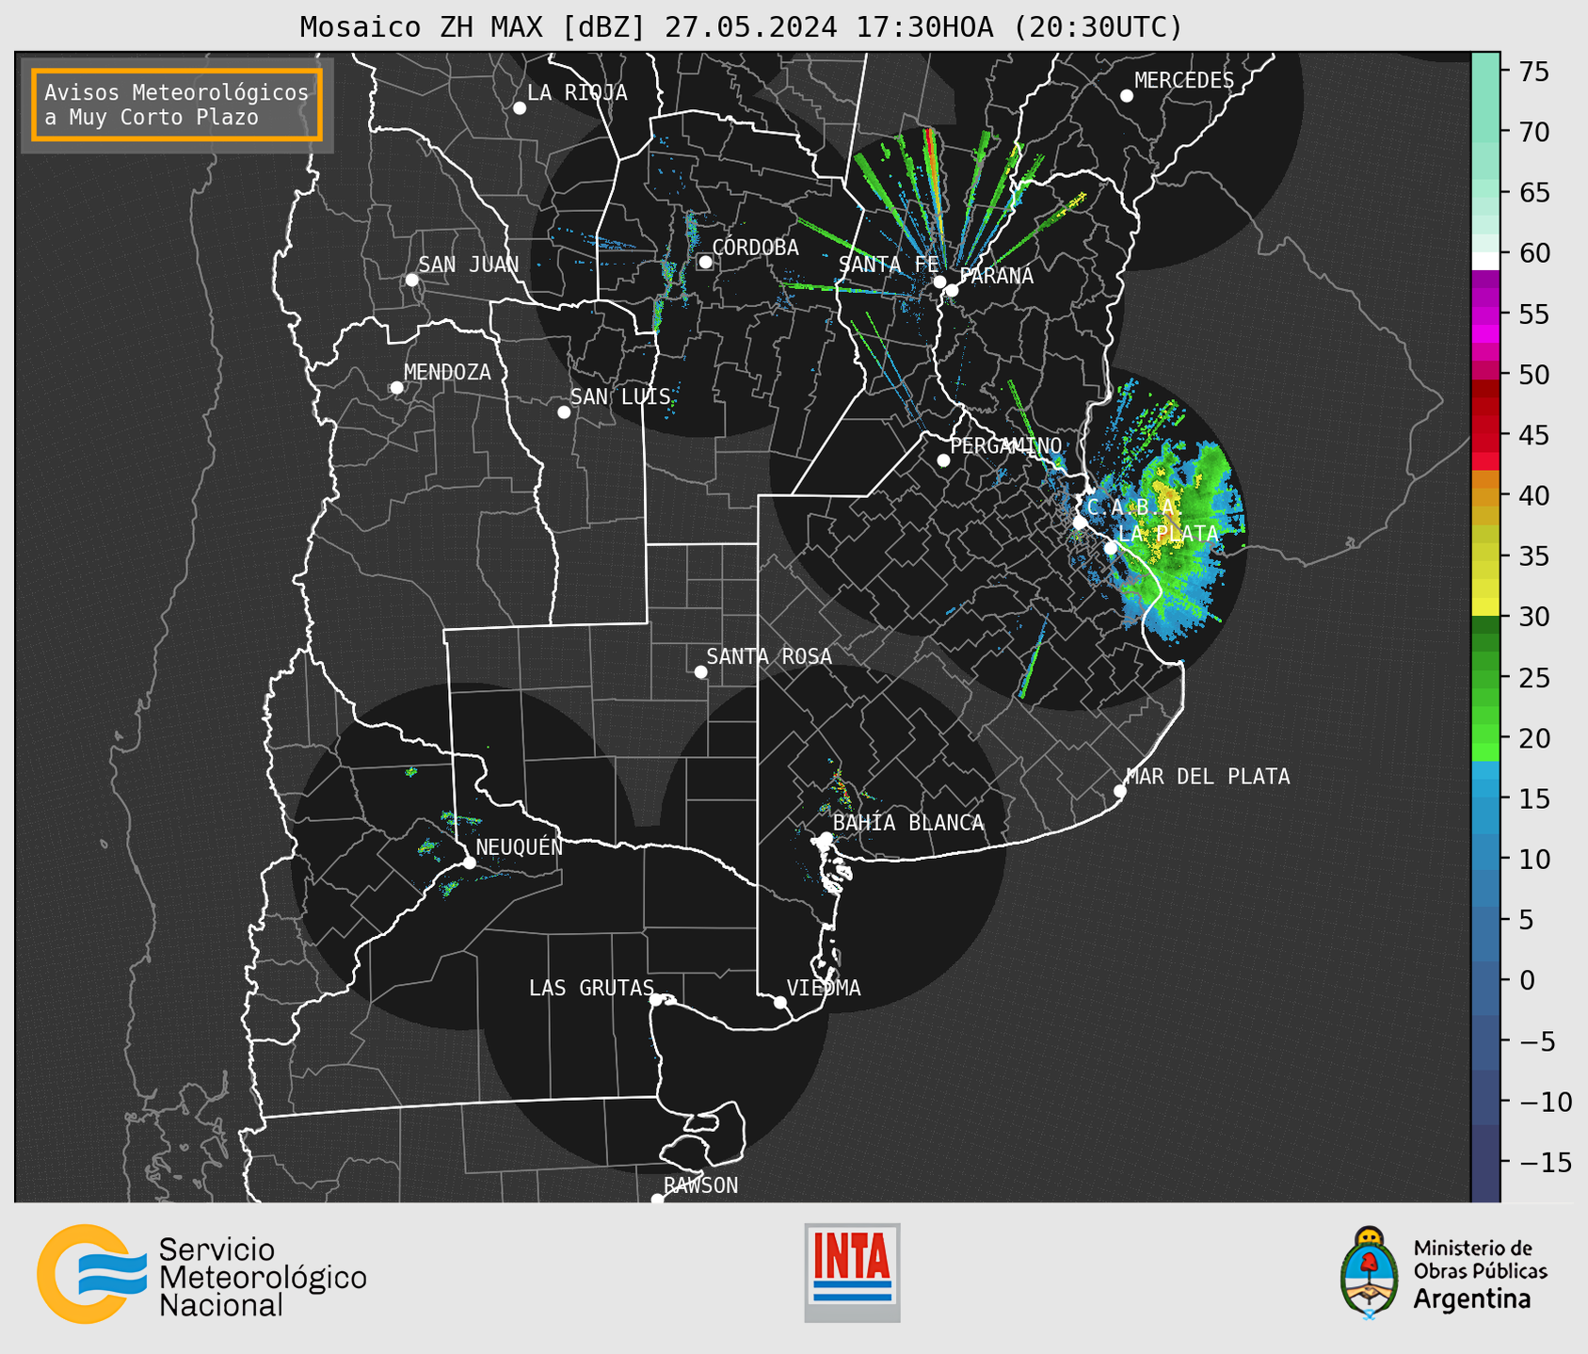Select the SANTA FE city marker
Viewport: 1588px width, 1354px height.
point(939,282)
